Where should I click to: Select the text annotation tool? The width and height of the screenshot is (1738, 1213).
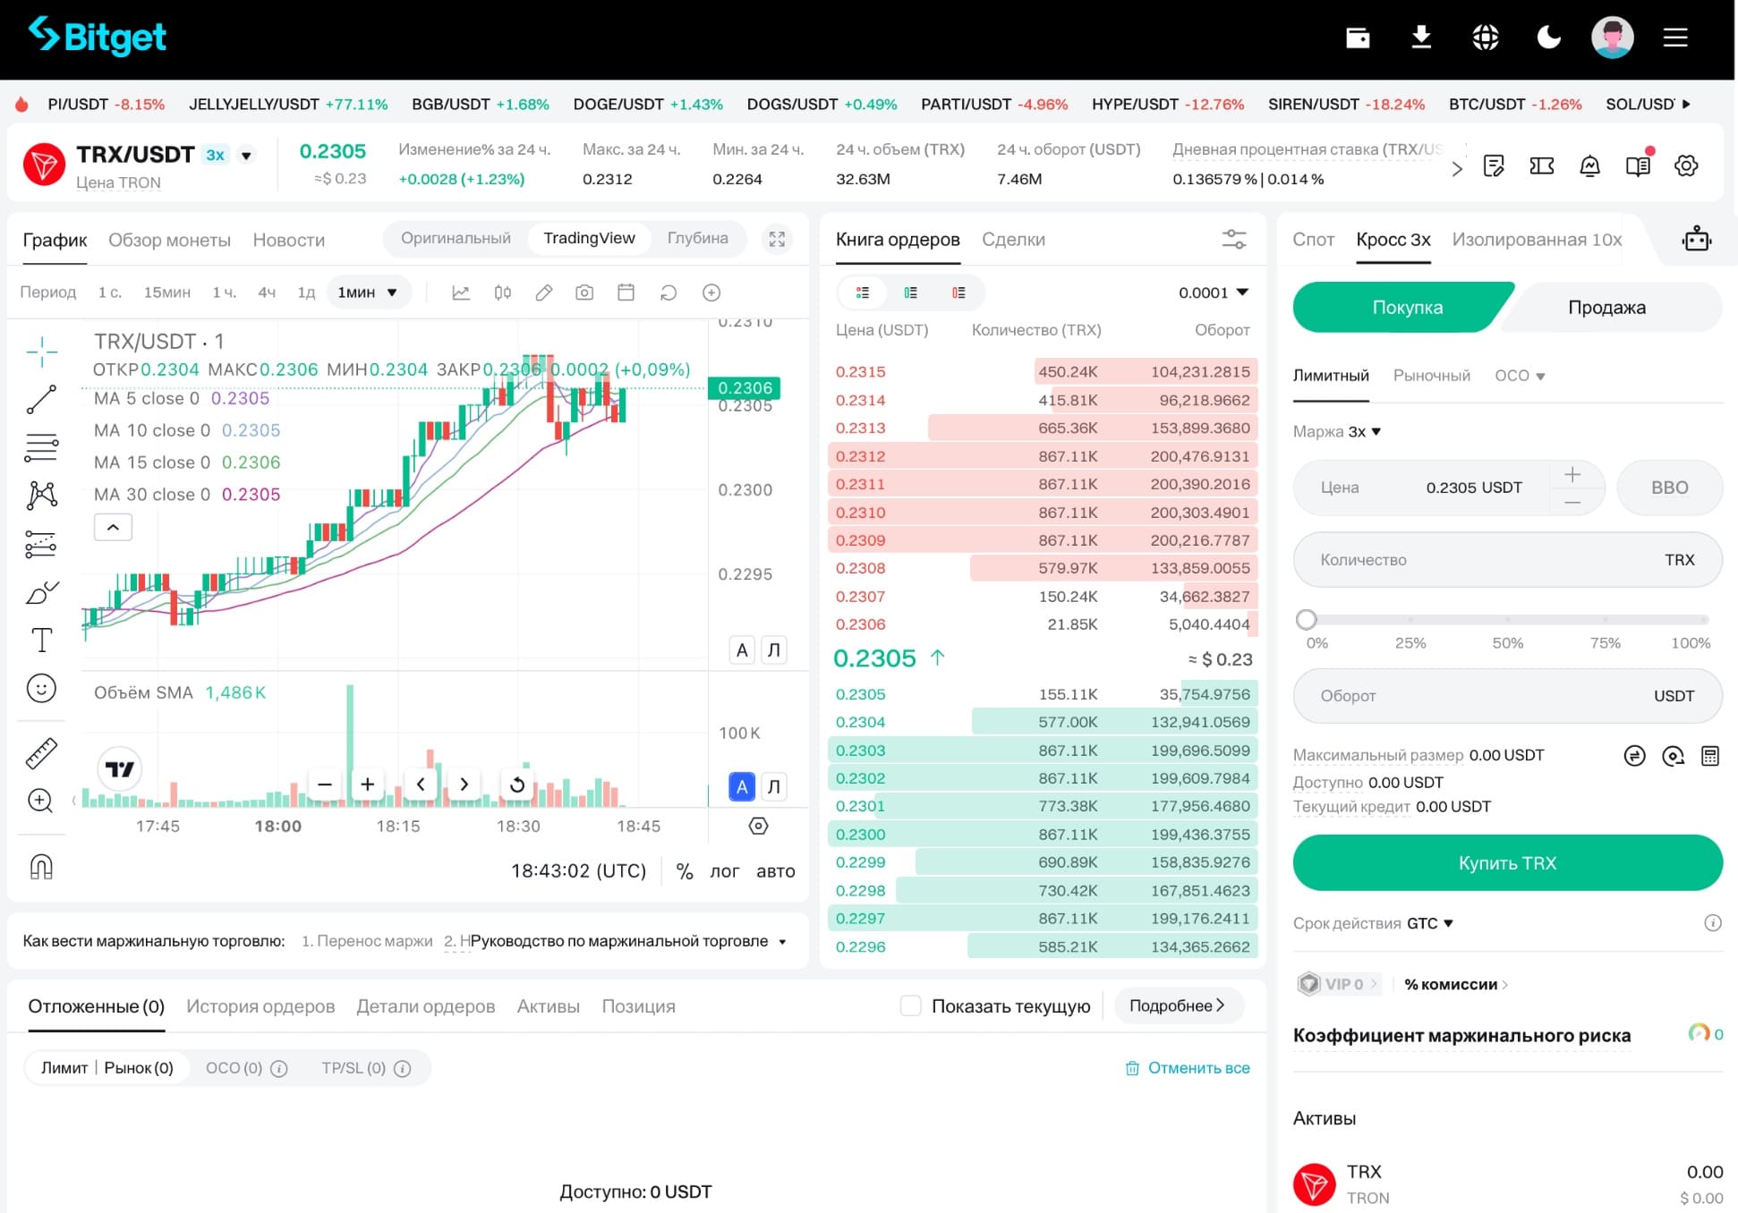(41, 640)
